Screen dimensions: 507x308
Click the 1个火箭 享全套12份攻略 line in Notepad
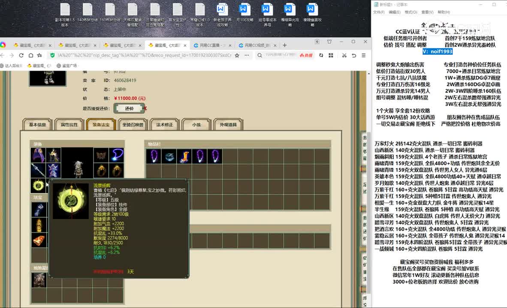coord(403,111)
